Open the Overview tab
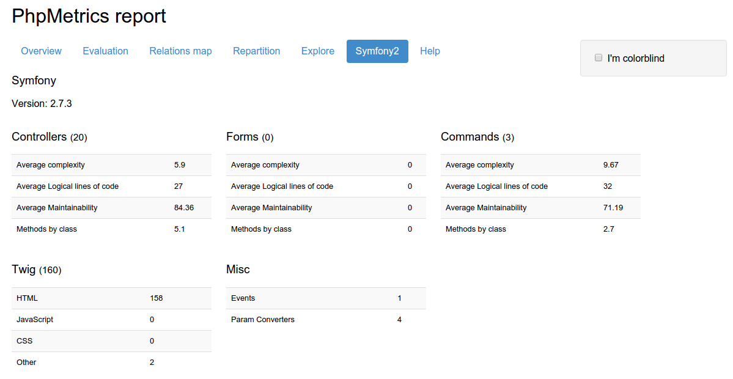 point(41,51)
